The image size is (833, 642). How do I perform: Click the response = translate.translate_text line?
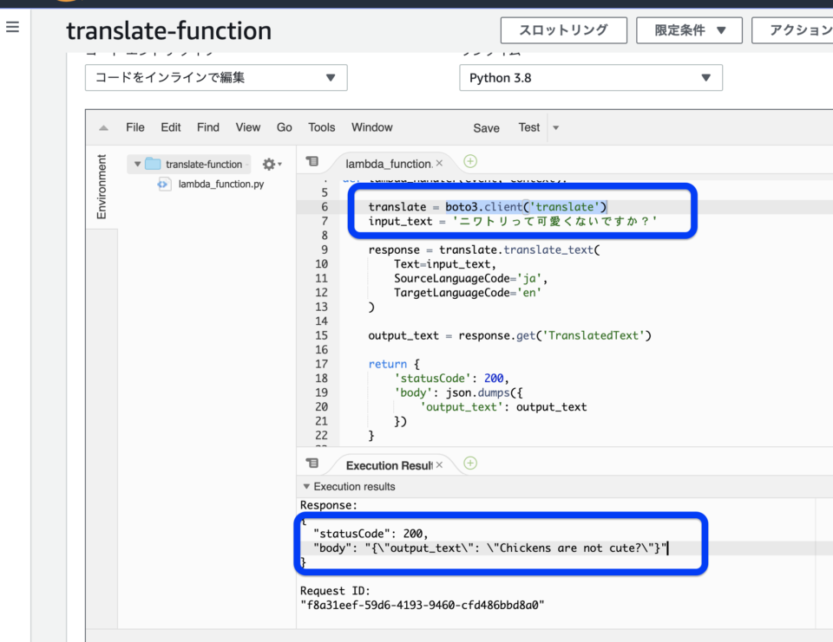click(x=484, y=250)
